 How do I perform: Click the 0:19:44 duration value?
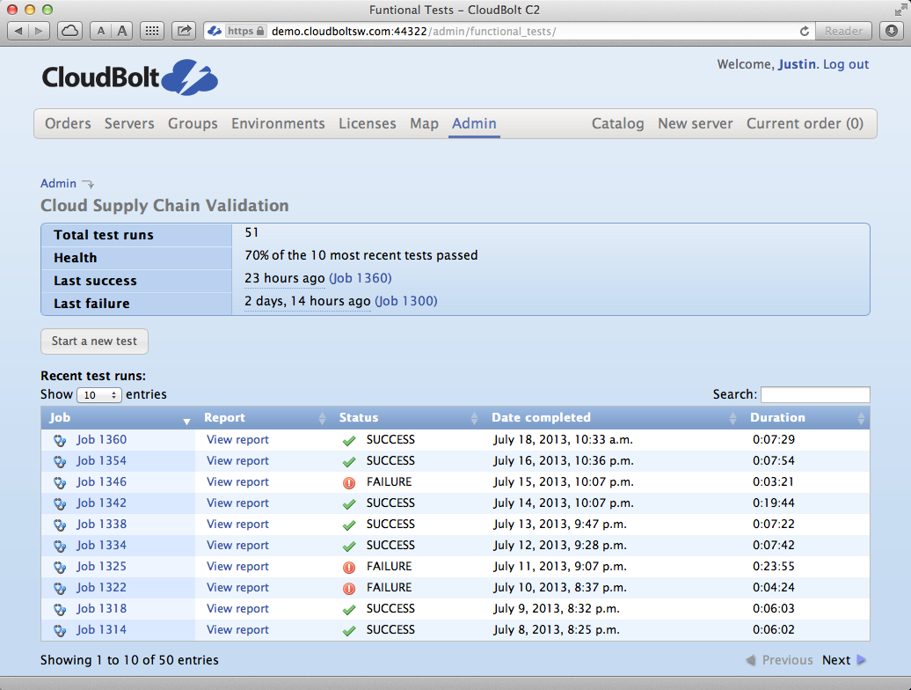(773, 503)
